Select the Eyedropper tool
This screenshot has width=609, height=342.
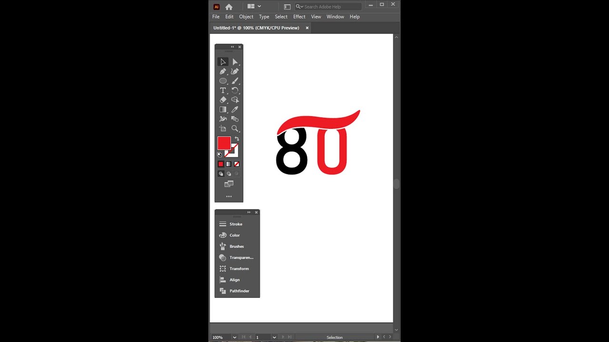pyautogui.click(x=235, y=109)
